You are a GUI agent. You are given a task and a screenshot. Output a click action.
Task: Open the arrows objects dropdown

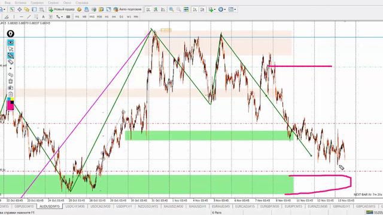tap(59, 17)
